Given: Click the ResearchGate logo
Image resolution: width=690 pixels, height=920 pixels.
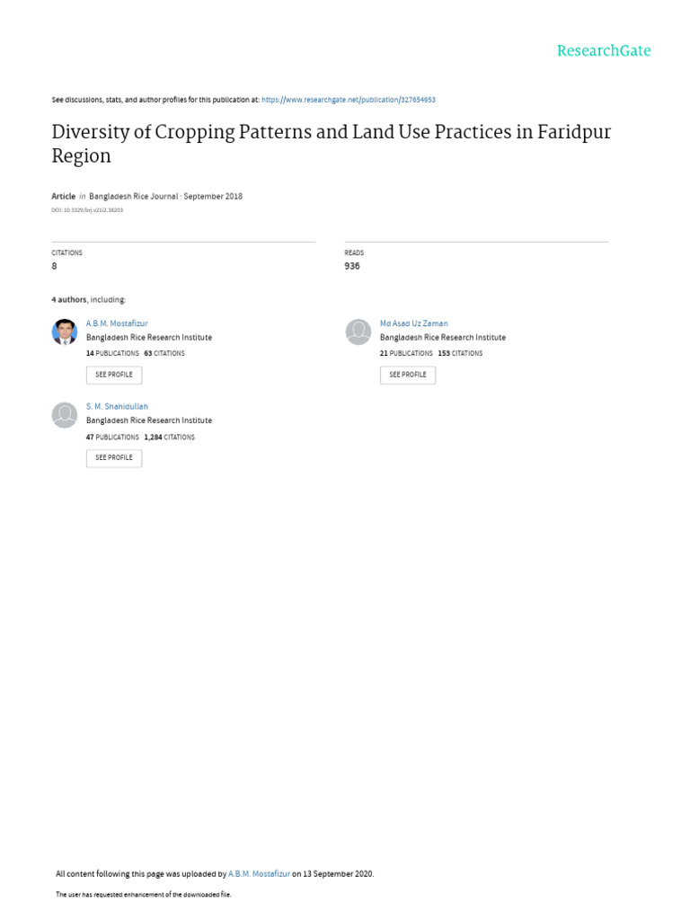Looking at the screenshot, I should coord(603,51).
